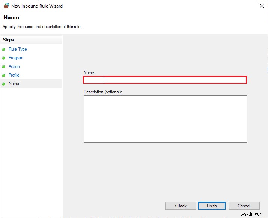Close the wizard window
This screenshot has height=218, width=268.
tap(261, 6)
